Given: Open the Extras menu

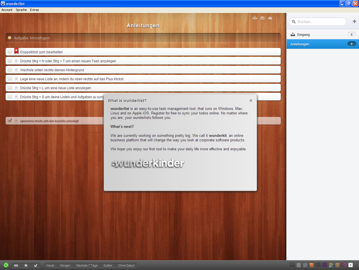Looking at the screenshot, I should (x=34, y=10).
